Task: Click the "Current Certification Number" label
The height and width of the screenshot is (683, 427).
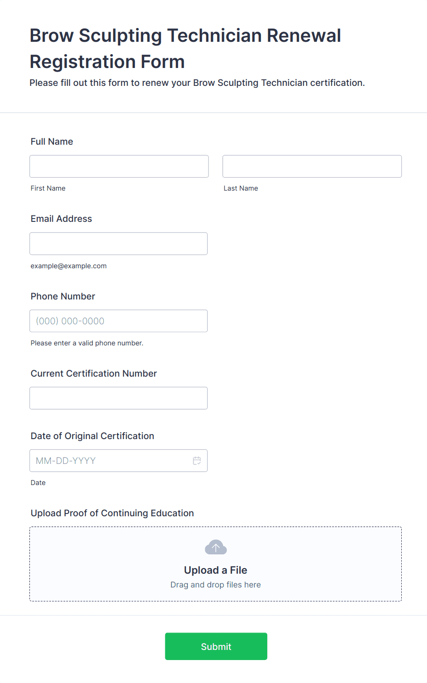Action: (x=94, y=373)
